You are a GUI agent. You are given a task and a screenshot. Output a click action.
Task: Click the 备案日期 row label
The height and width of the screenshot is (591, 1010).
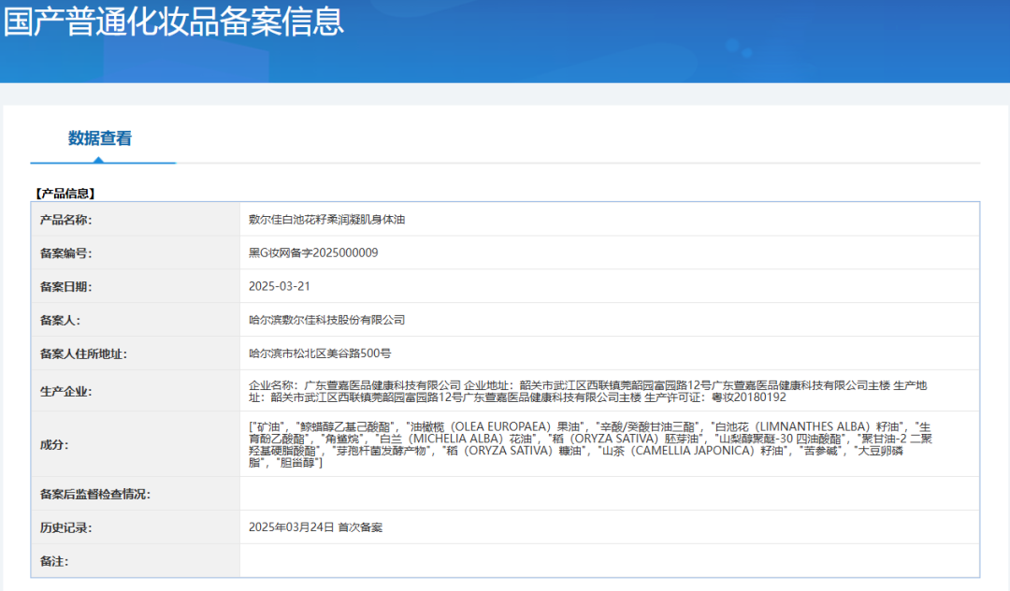(65, 286)
